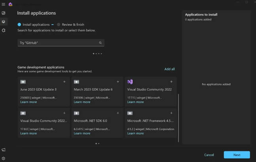Click Microsoft .NET SDK 6.0 package icon
Image resolution: width=256 pixels, height=162 pixels.
tap(76, 113)
